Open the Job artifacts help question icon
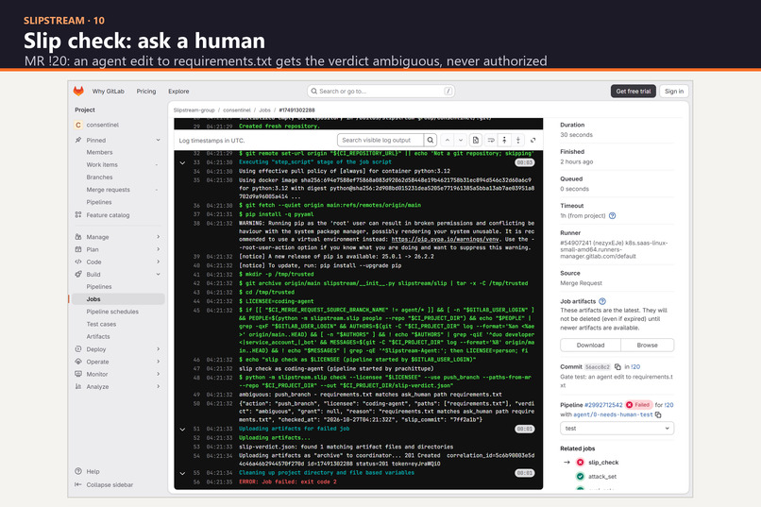Viewport: 761px width, 507px height. coord(602,301)
